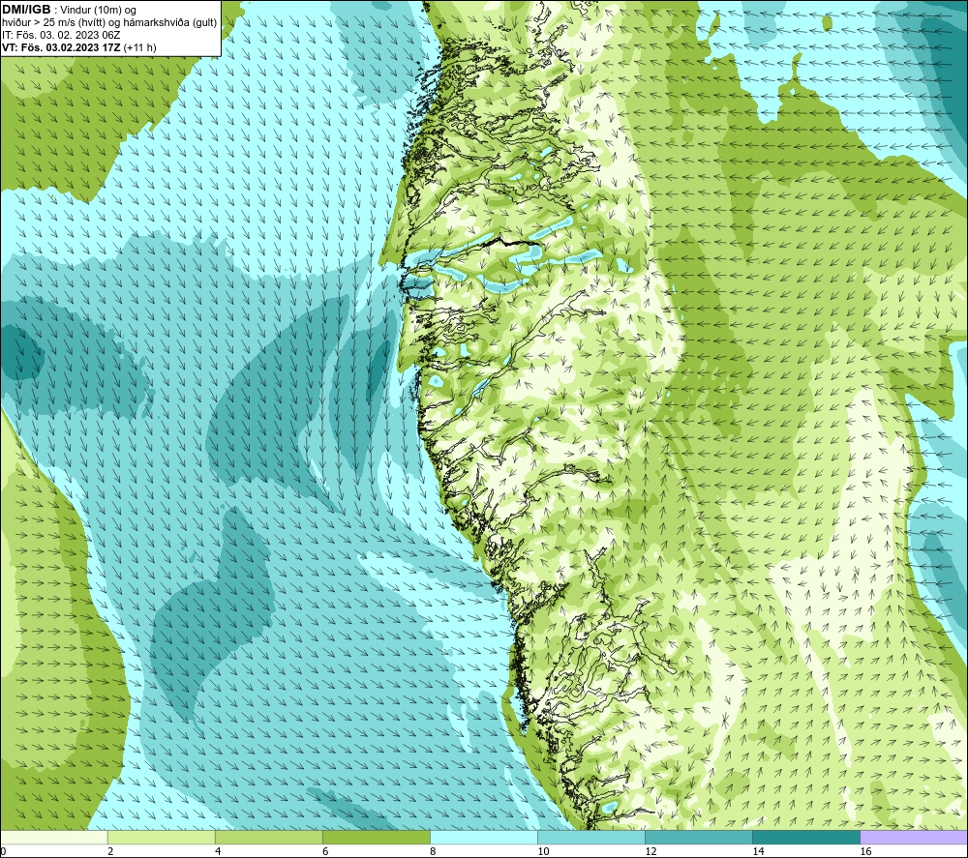Click the DMI/IGB title text
Viewport: 968px width, 858px height.
tap(26, 10)
